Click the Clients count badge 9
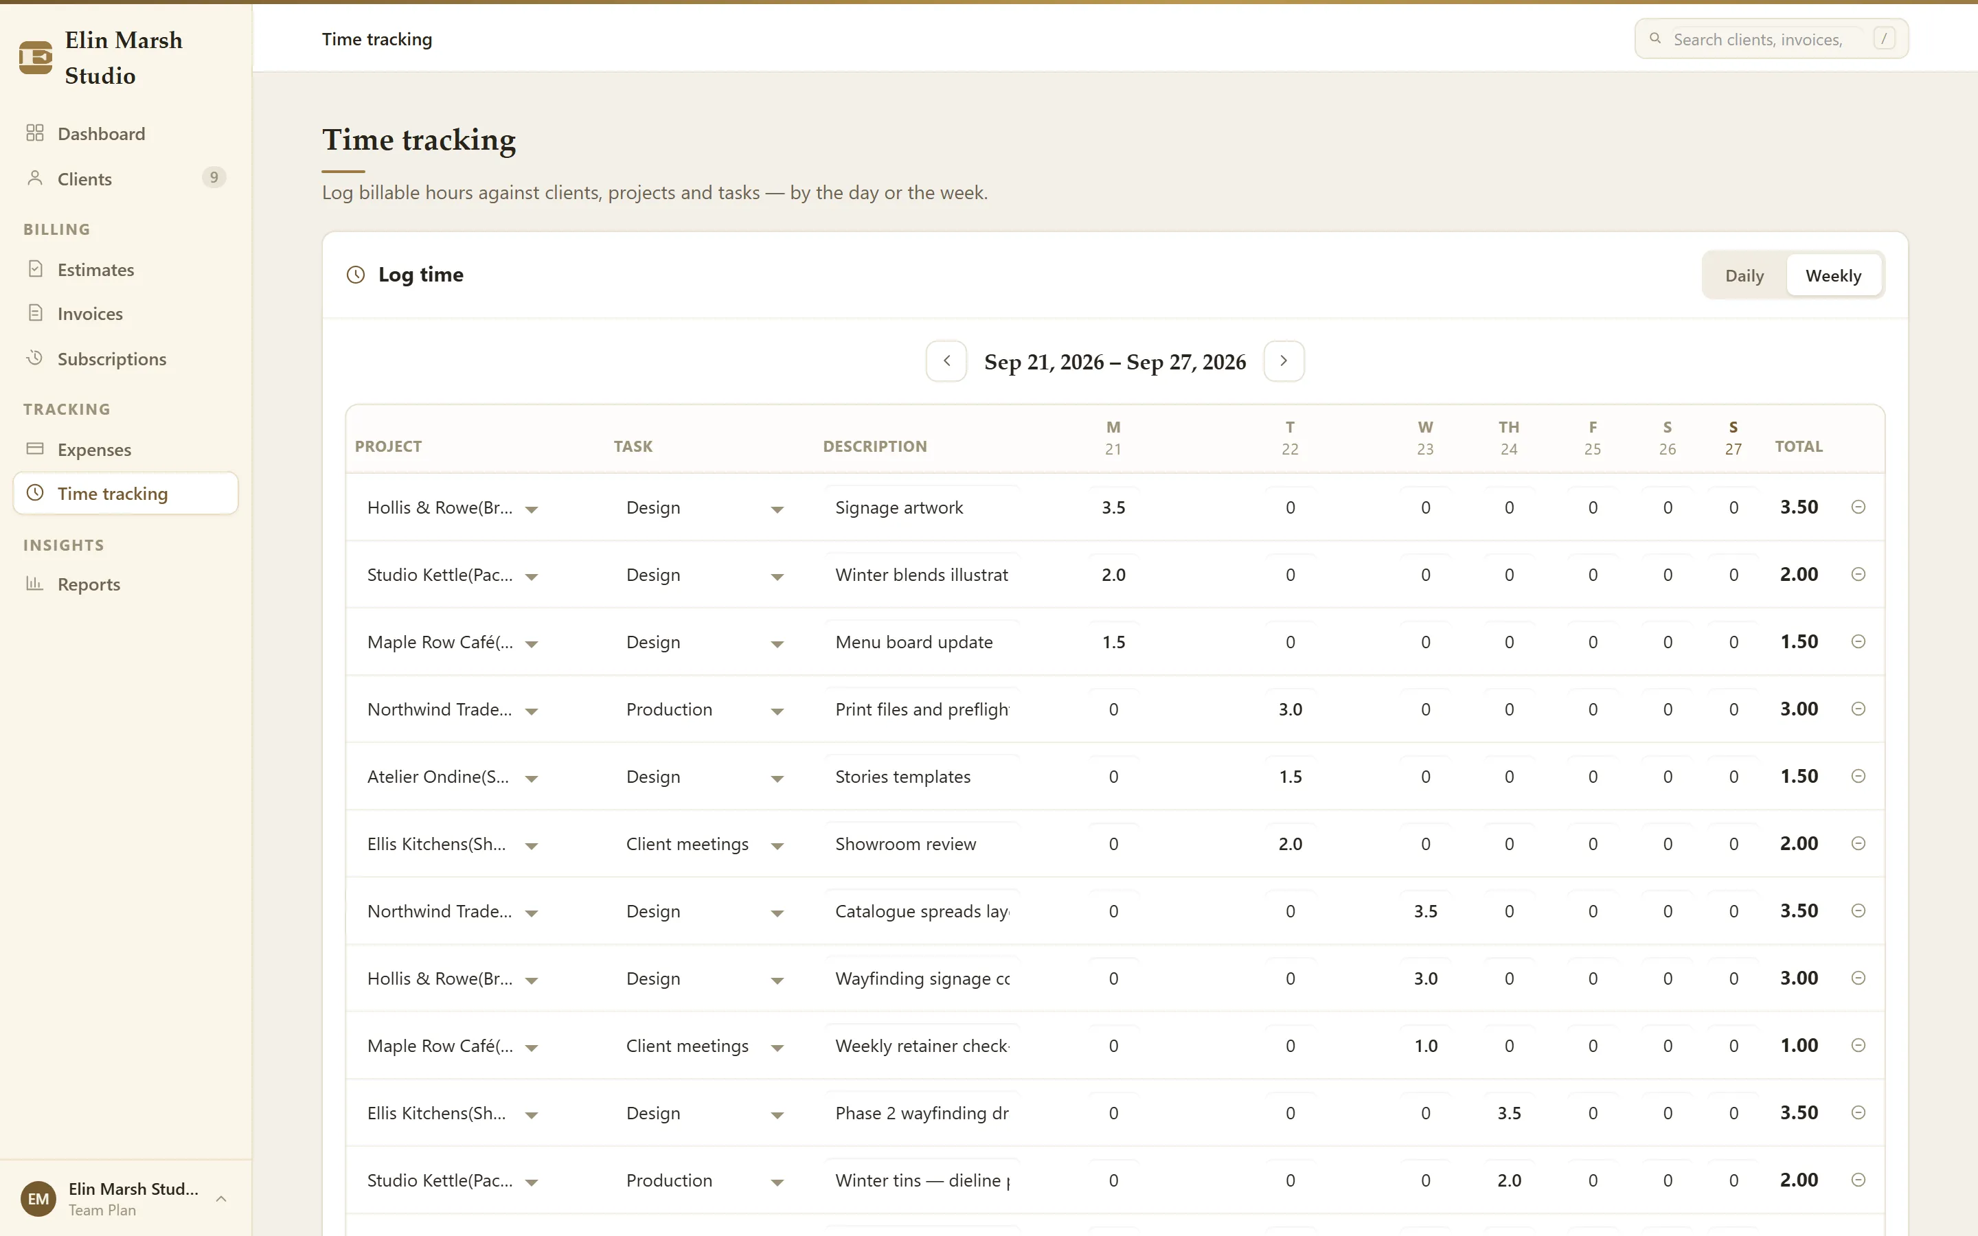This screenshot has width=1978, height=1236. click(214, 177)
